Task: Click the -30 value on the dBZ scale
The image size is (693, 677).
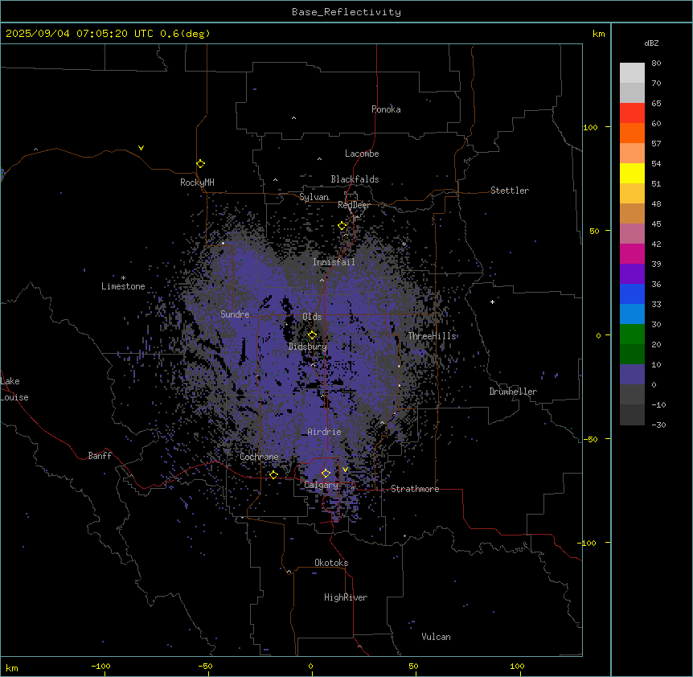Action: click(x=658, y=425)
